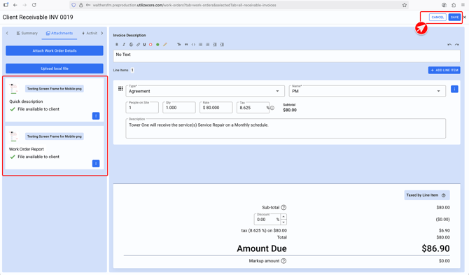Open browser extensions icon
This screenshot has height=275, width=469.
tap(454, 5)
